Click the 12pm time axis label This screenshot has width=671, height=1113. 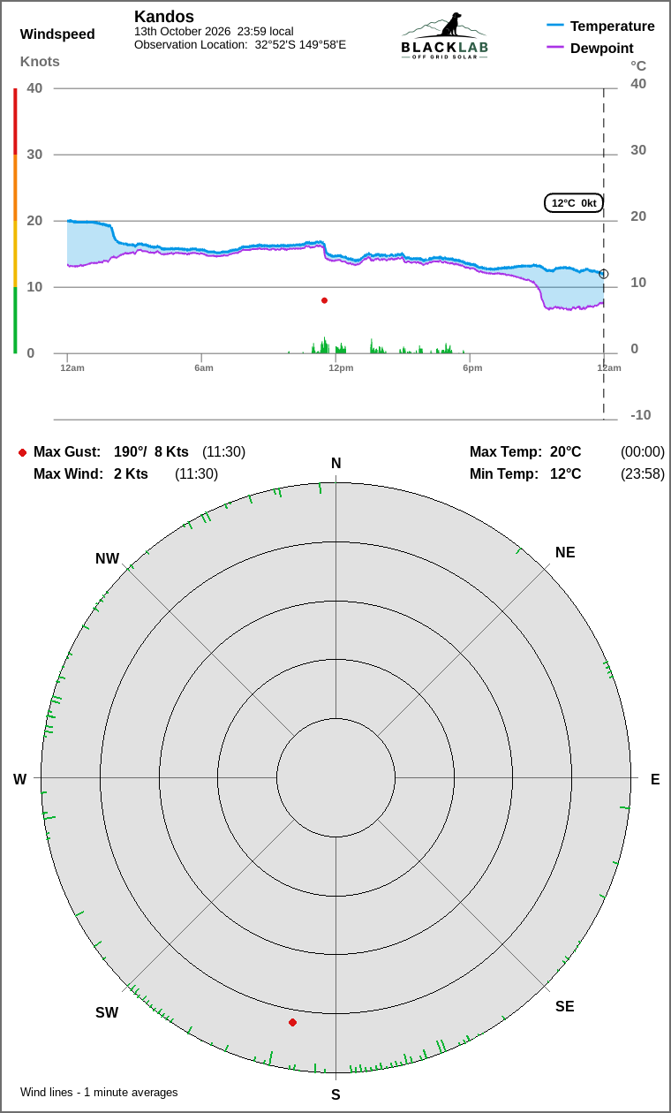[341, 367]
